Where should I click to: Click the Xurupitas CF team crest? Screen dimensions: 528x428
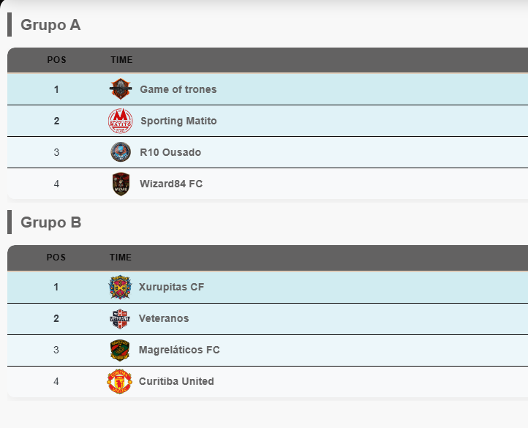120,287
